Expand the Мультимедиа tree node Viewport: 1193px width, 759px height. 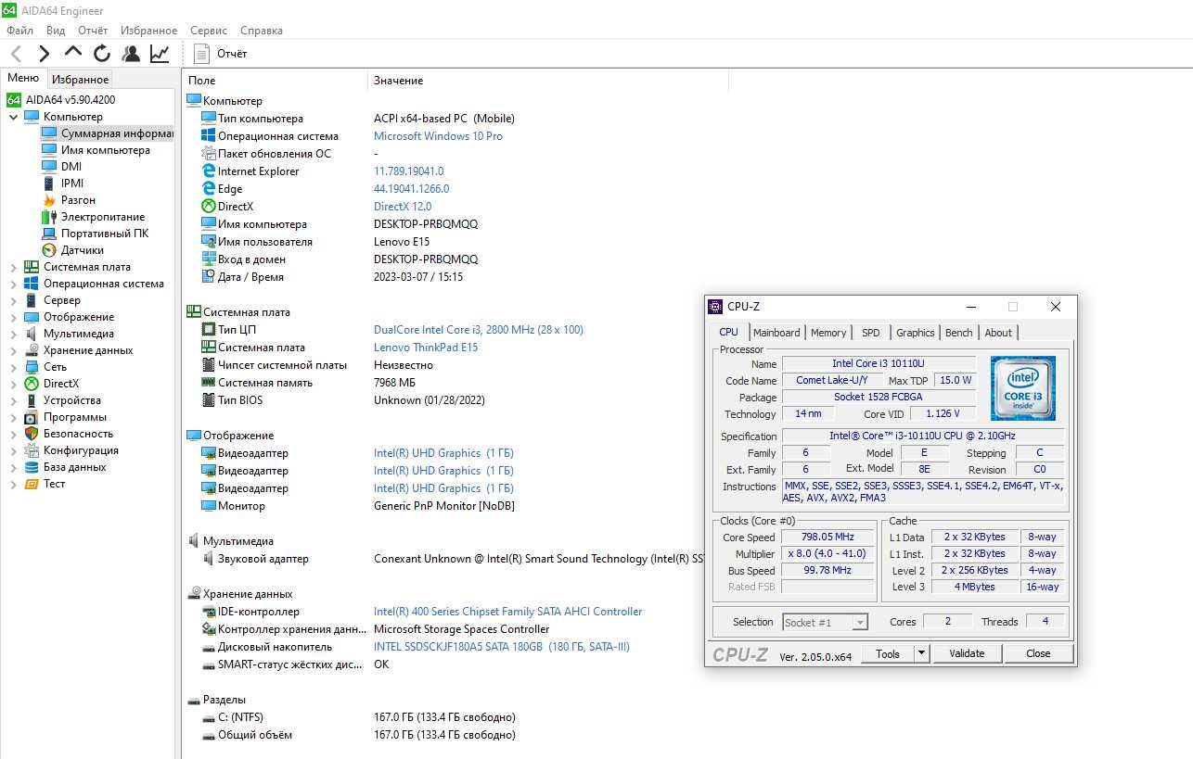[x=13, y=334]
